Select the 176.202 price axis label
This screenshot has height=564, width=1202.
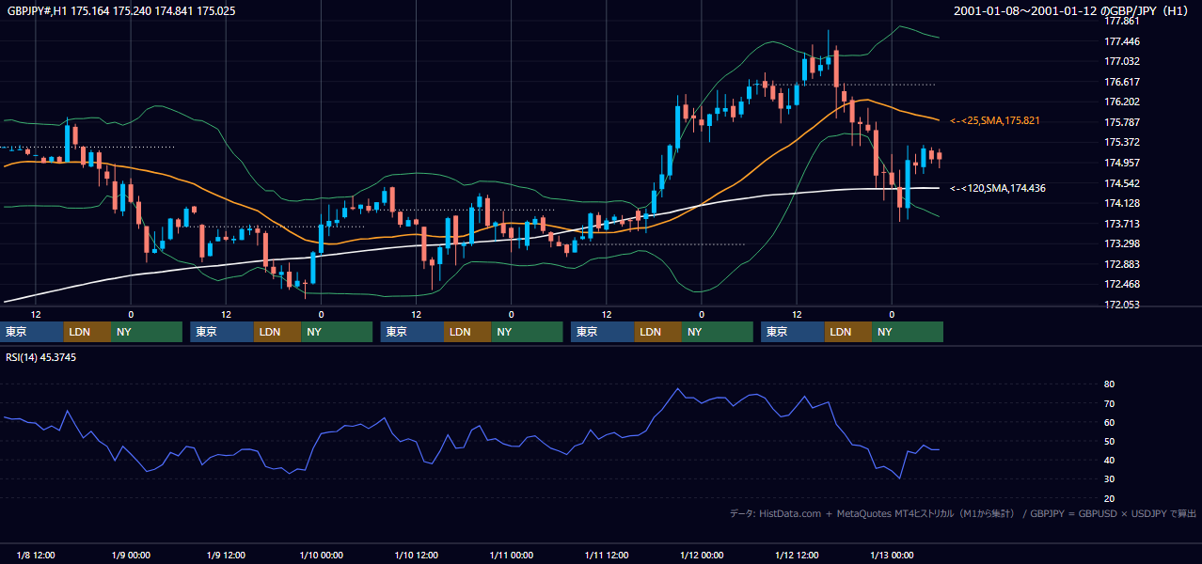click(1121, 102)
